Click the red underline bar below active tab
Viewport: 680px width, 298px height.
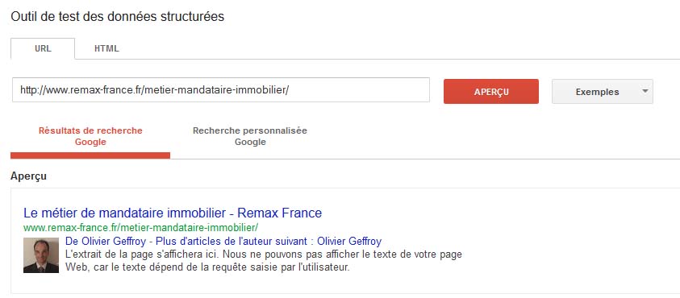click(90, 155)
